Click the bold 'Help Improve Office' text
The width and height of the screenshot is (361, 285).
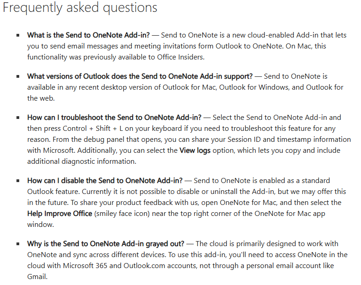tap(59, 213)
